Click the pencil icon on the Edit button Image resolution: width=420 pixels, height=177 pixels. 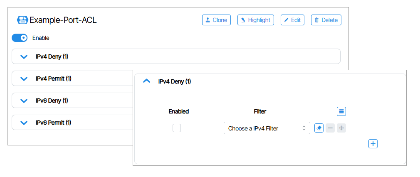pyautogui.click(x=287, y=20)
